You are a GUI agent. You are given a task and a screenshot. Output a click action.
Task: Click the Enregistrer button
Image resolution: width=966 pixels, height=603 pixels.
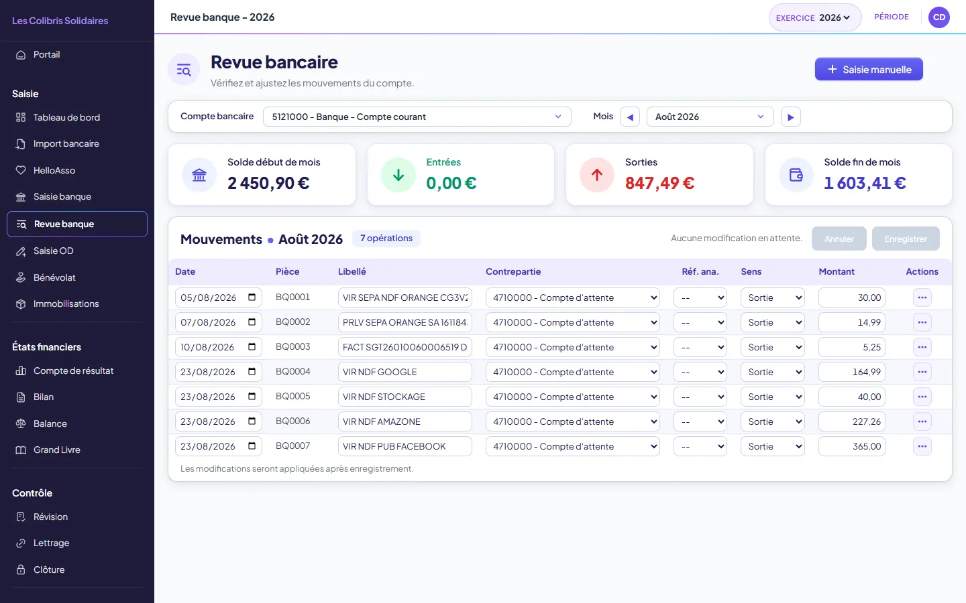point(906,239)
